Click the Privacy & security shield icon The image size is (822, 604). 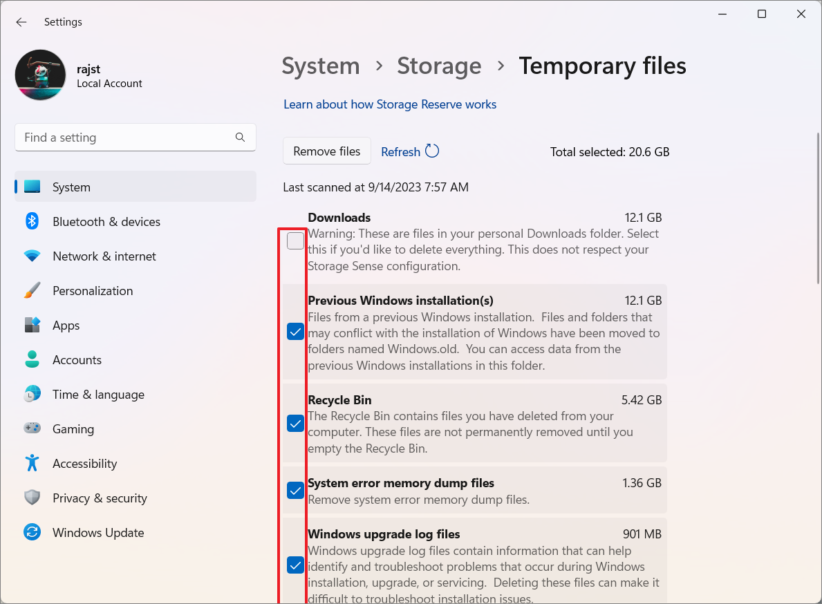[x=32, y=498]
